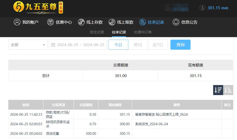Click calendar icon in date range field
This screenshot has height=140, width=237.
[53, 45]
